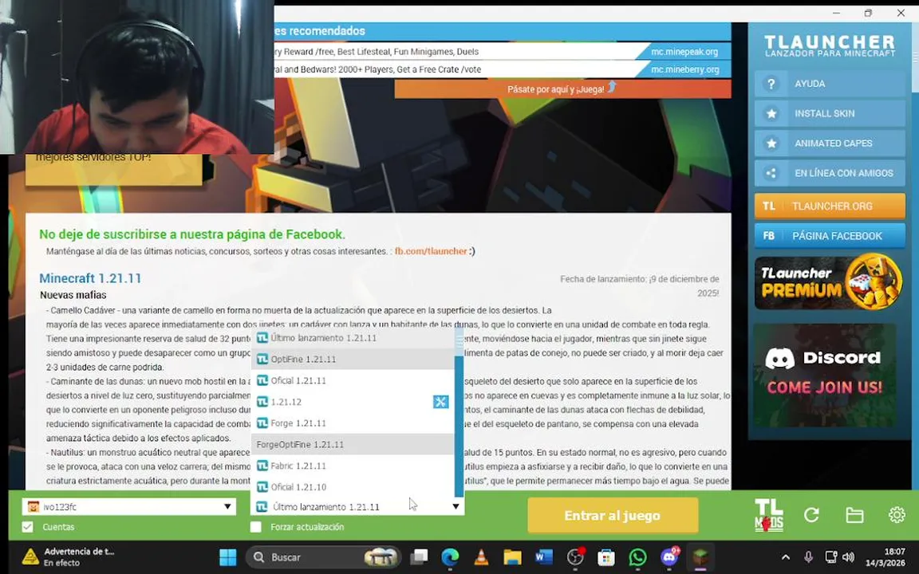The height and width of the screenshot is (574, 919).
Task: Open TLauncher.org button
Action: pyautogui.click(x=830, y=206)
